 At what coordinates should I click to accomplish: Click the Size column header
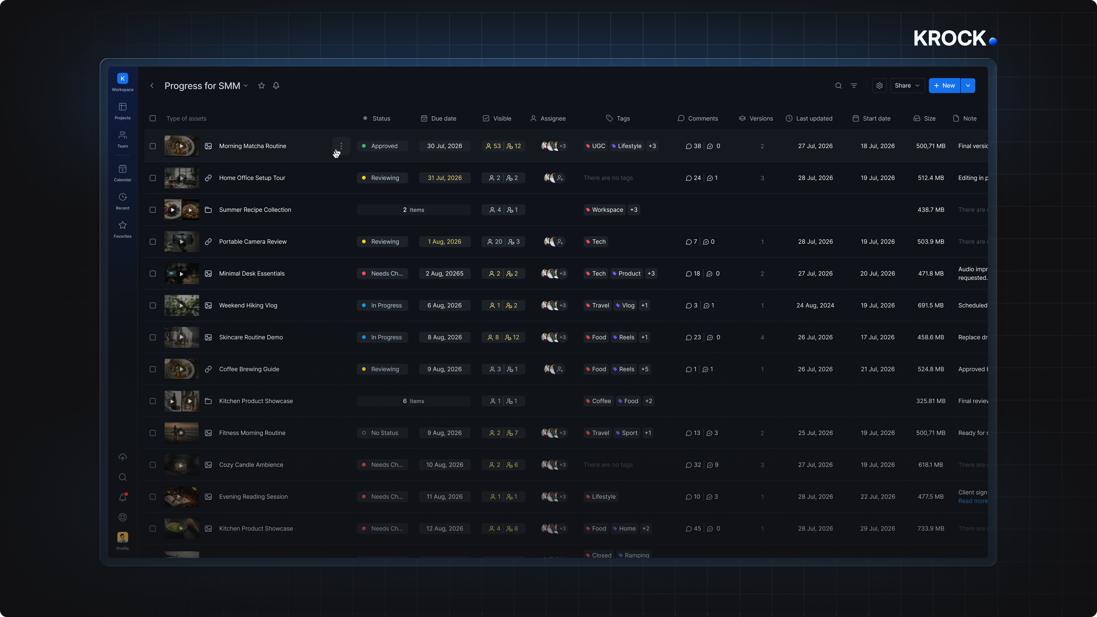coord(924,118)
